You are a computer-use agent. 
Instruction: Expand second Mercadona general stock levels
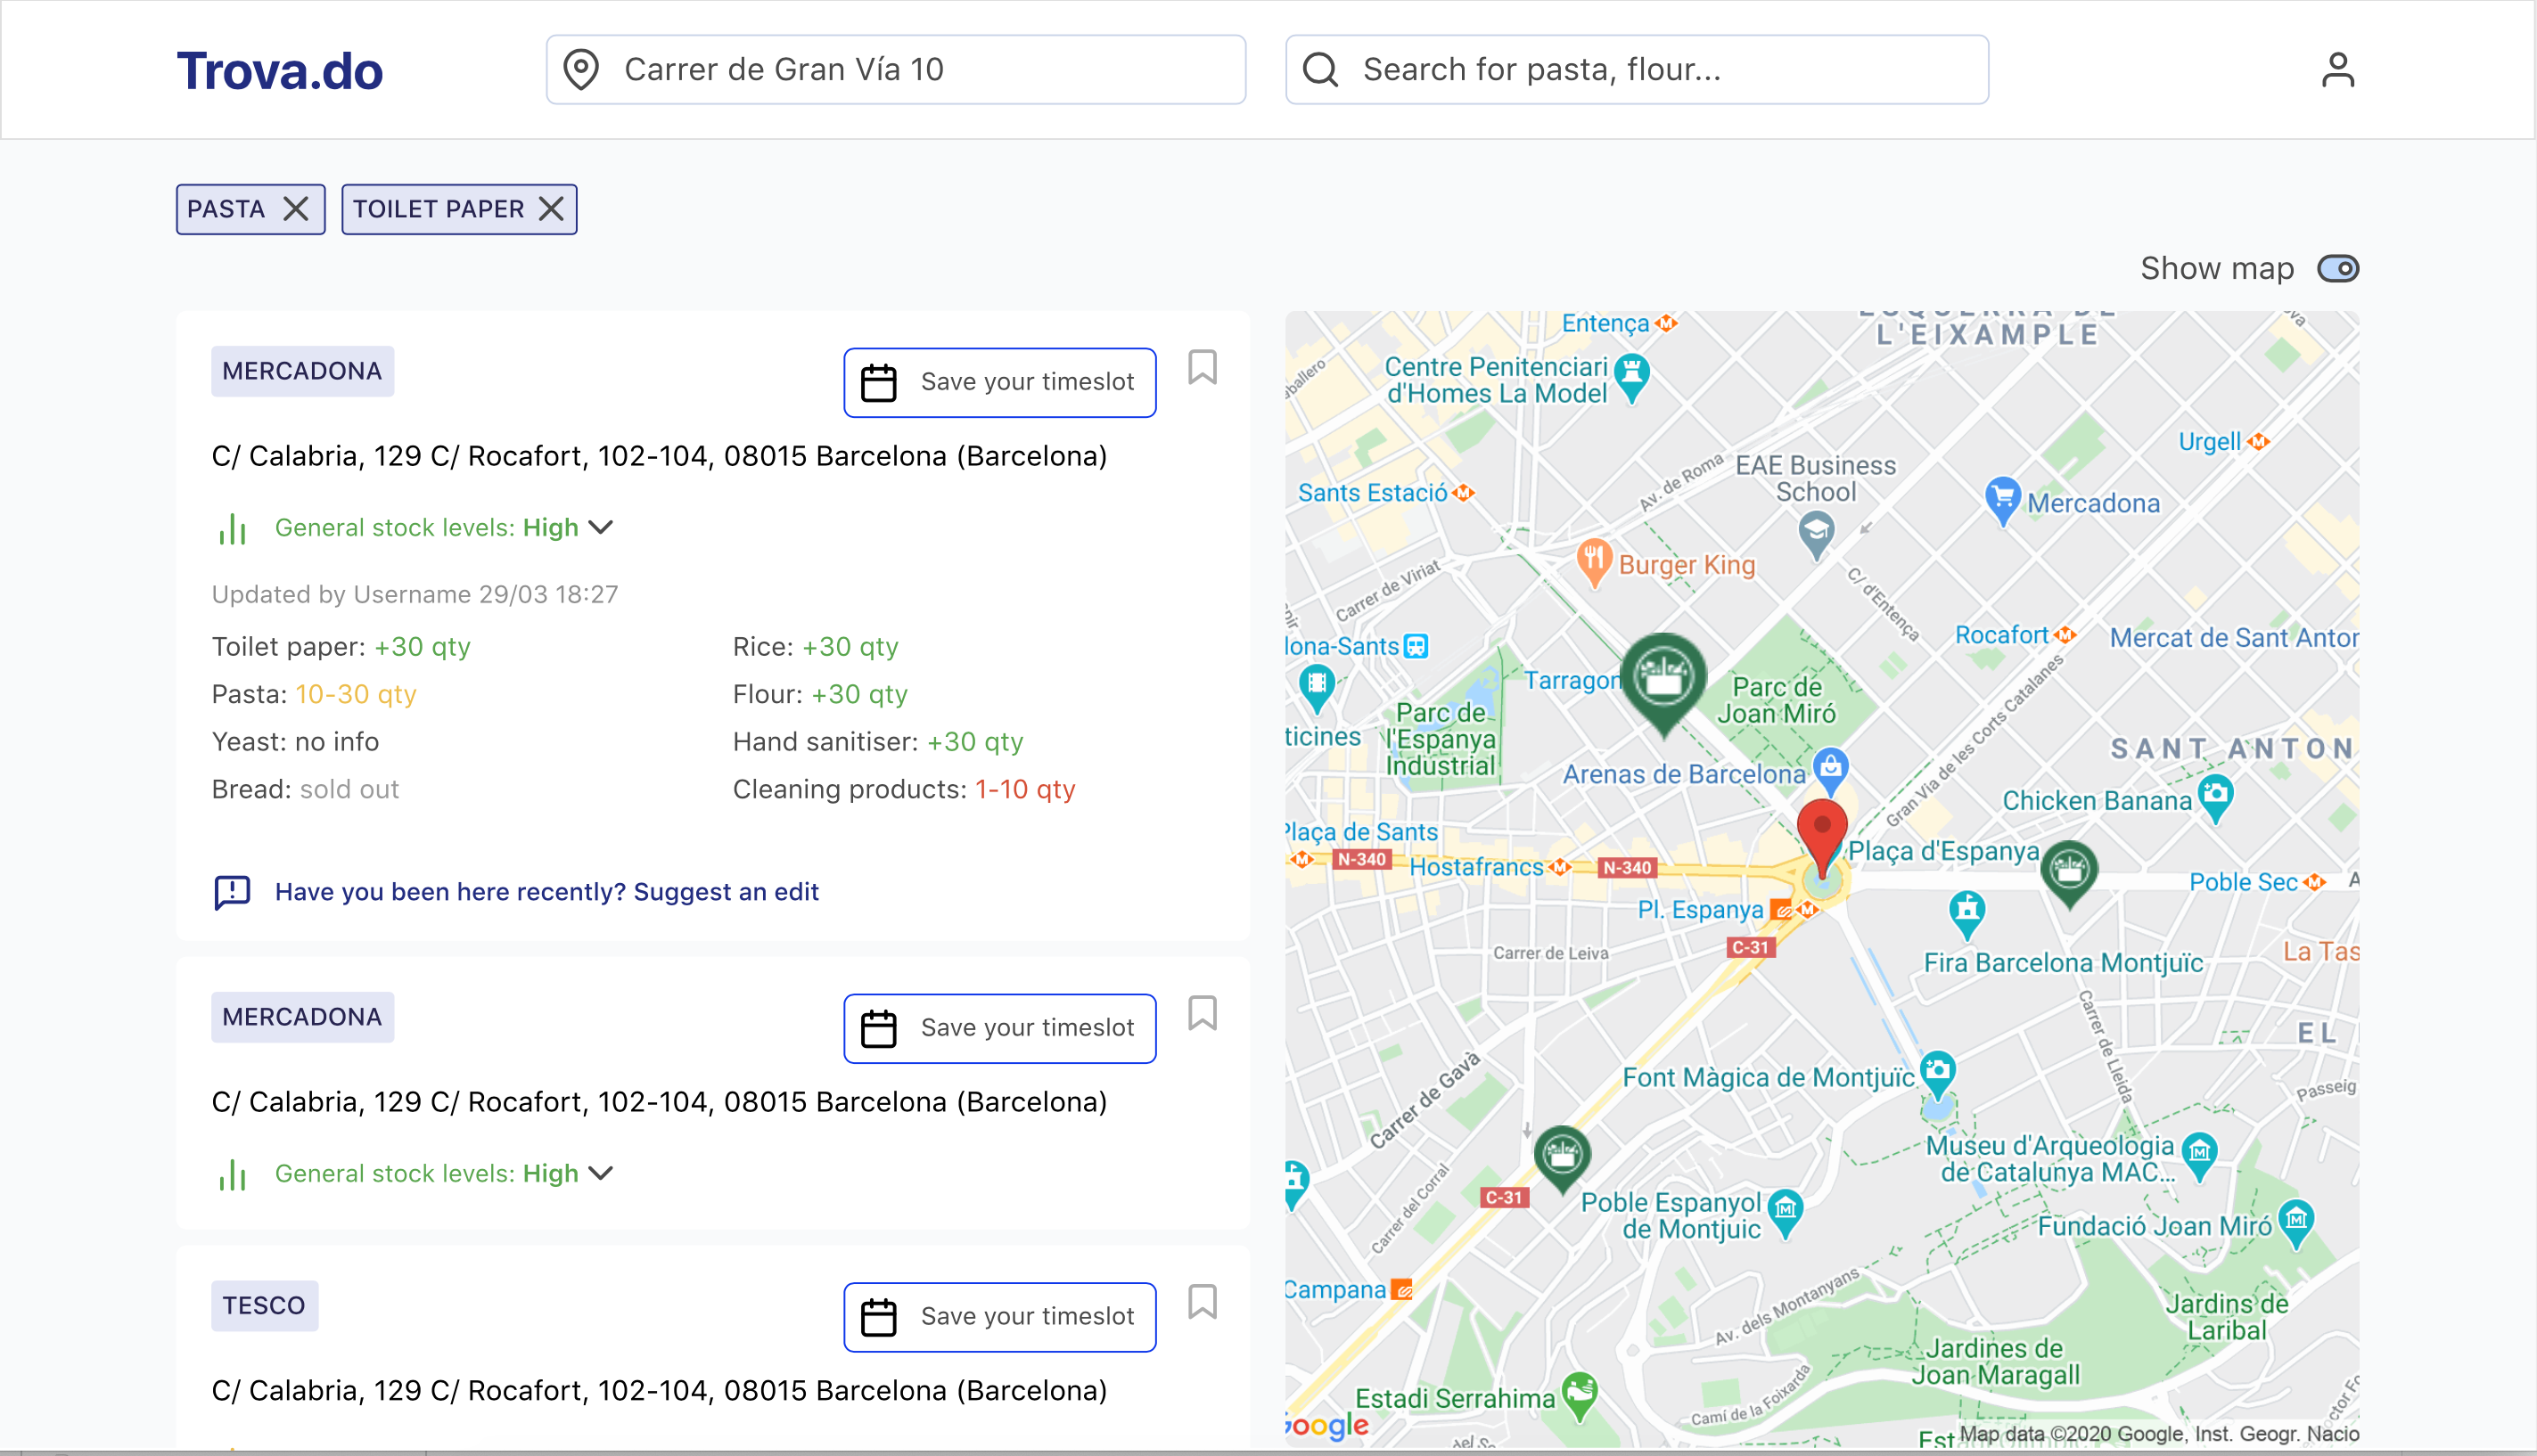[x=600, y=1173]
